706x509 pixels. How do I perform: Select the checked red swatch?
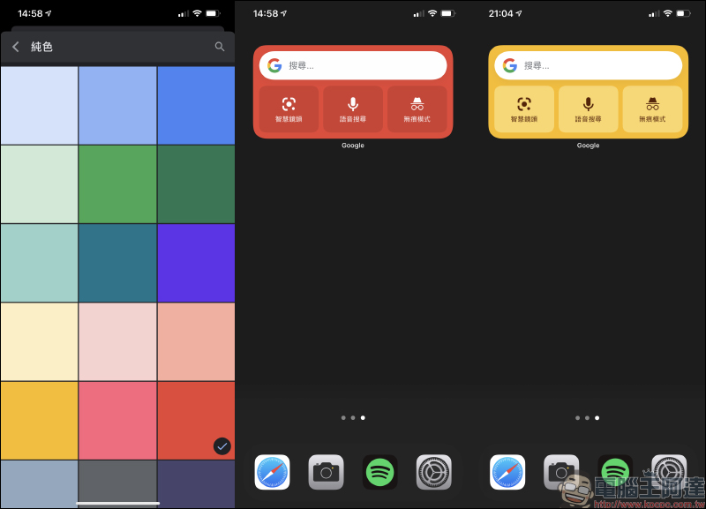tap(196, 420)
